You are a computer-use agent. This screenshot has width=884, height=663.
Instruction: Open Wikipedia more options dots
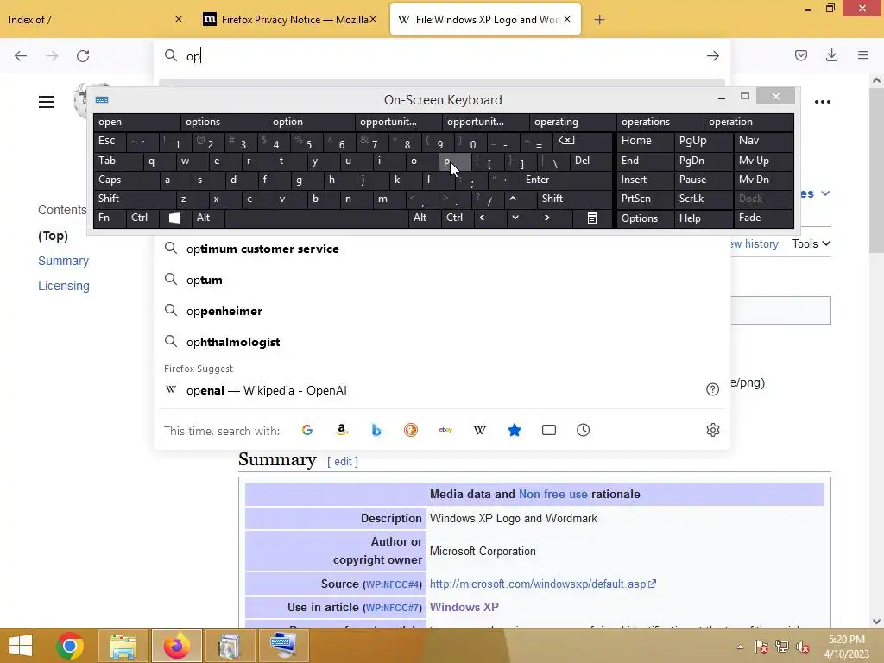click(x=823, y=102)
